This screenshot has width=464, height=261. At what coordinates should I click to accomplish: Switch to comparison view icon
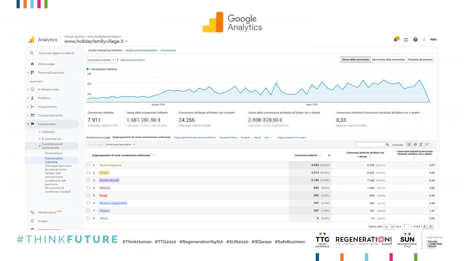pos(427,145)
